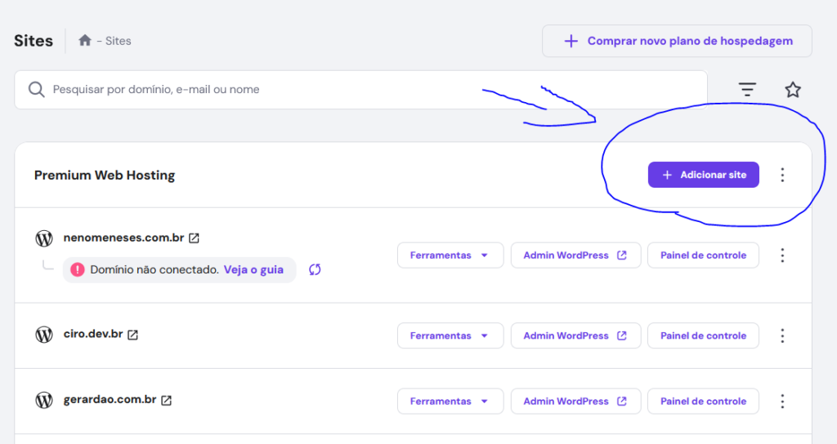The image size is (837, 444).
Task: Expand Ferramentas dropdown for gerardao.com.br
Action: point(449,401)
